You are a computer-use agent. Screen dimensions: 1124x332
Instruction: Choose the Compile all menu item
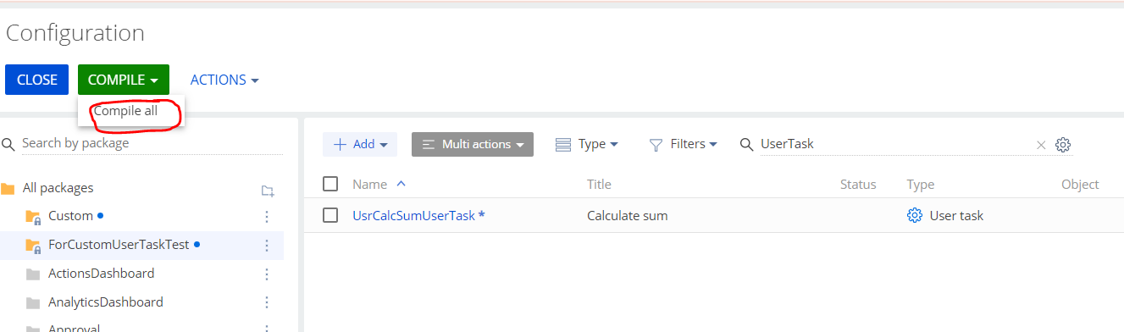125,111
